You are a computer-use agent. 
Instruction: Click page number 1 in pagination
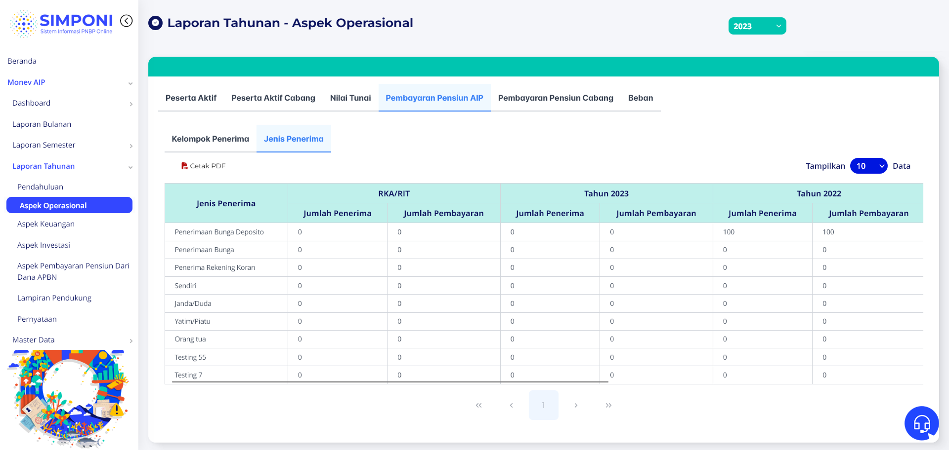pyautogui.click(x=543, y=405)
